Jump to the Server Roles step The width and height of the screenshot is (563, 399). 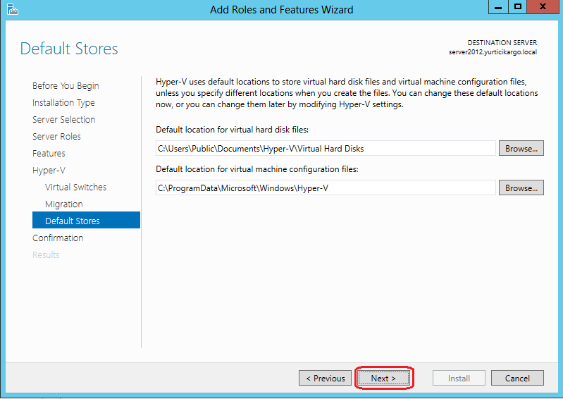(56, 137)
